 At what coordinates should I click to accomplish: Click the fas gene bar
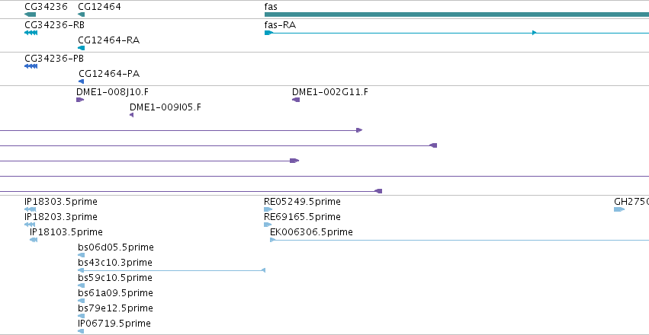457,14
